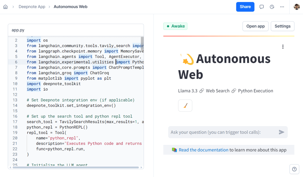Open the user profile avatar

pos(297,7)
